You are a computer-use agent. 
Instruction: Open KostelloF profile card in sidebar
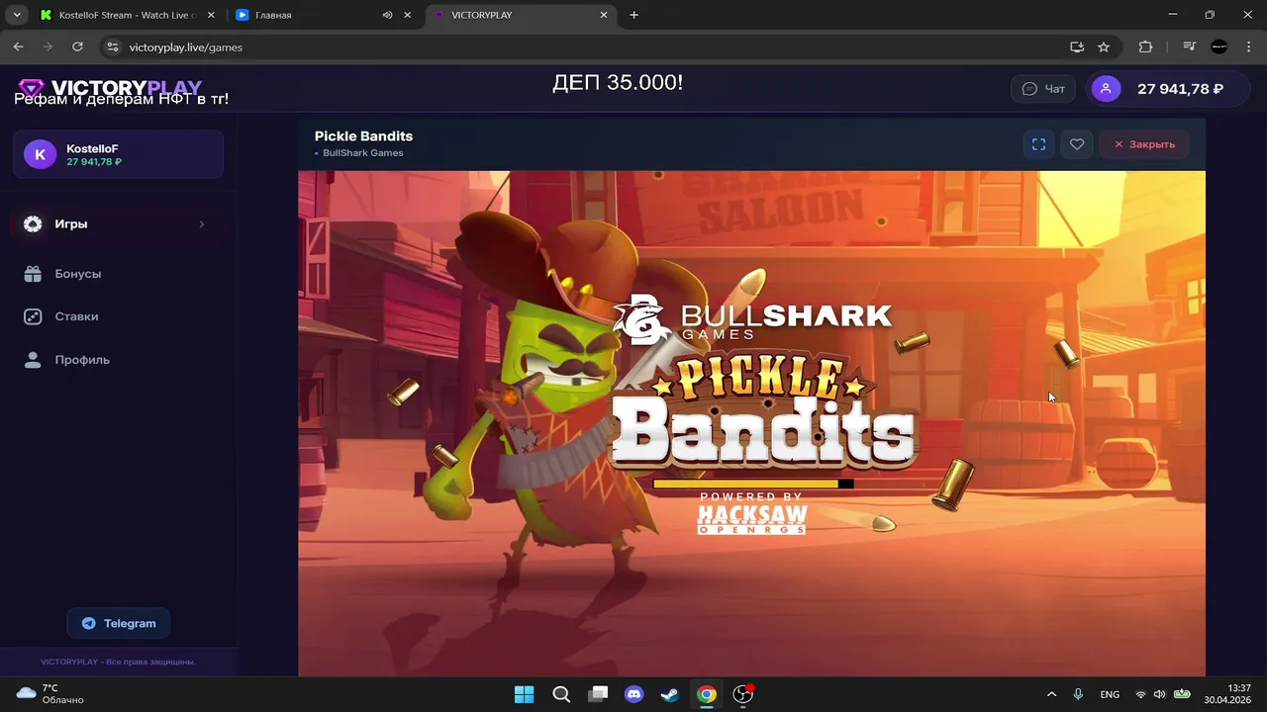(x=118, y=154)
